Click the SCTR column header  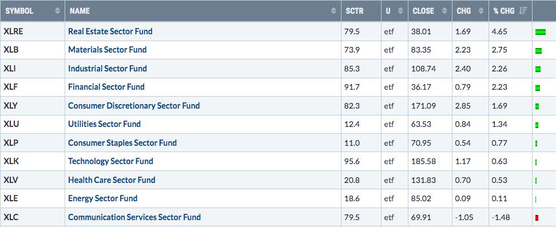tap(355, 11)
